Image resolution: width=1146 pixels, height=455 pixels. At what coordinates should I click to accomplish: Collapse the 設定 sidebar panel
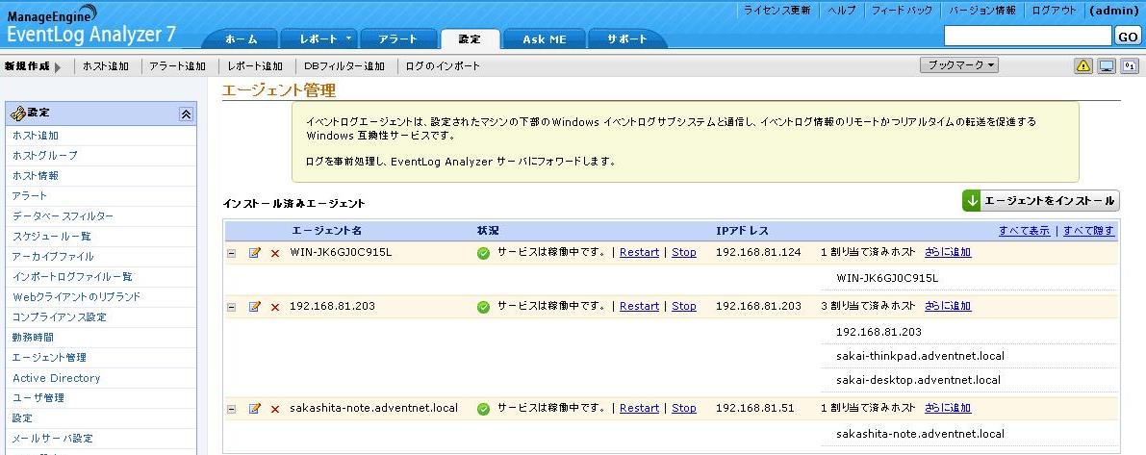click(x=186, y=114)
